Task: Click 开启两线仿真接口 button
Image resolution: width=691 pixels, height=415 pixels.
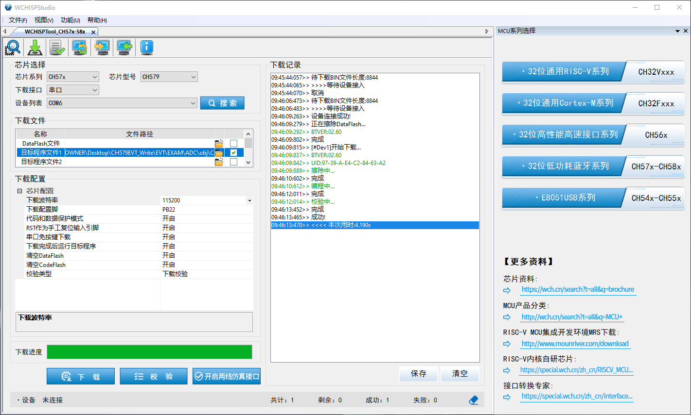Action: coord(227,376)
